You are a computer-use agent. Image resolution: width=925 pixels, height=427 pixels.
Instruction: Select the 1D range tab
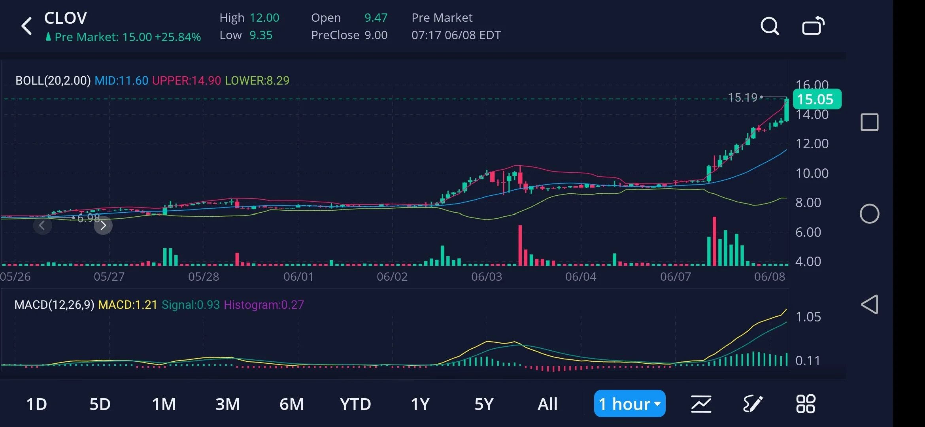[36, 404]
